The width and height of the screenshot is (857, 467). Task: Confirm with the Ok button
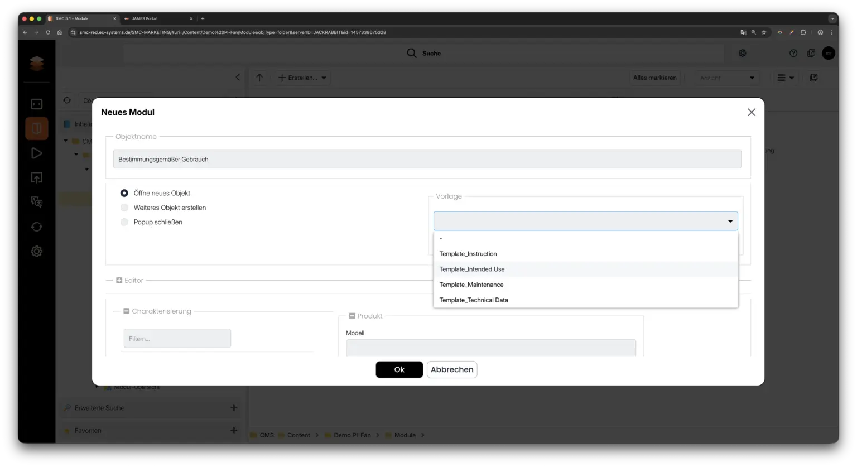click(399, 369)
